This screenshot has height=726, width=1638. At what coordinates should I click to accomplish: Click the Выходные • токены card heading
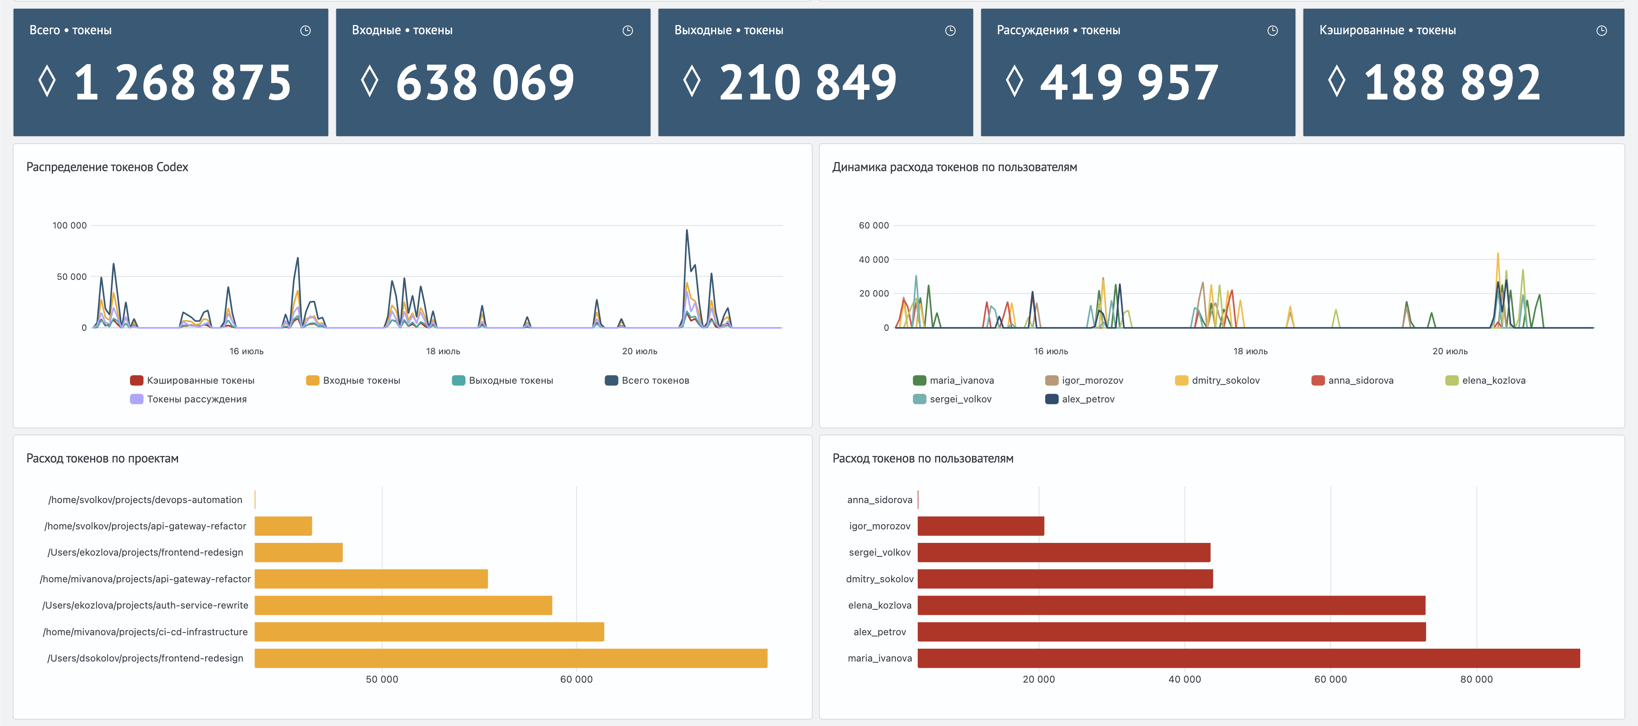[x=729, y=31]
